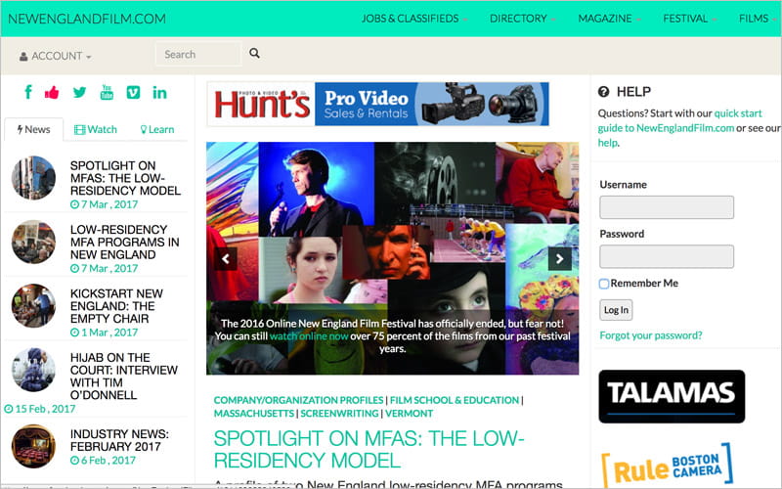
Task: Switch to the Learn tab
Action: pyautogui.click(x=157, y=129)
